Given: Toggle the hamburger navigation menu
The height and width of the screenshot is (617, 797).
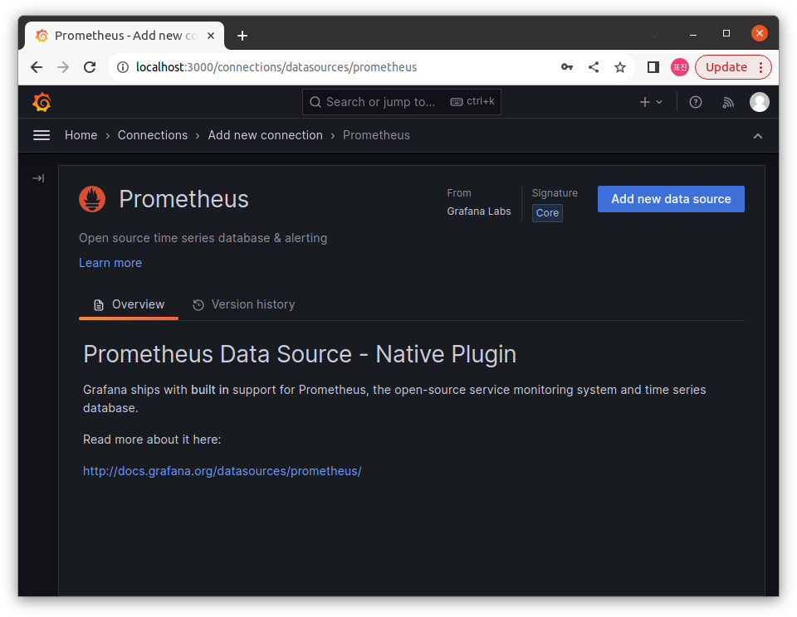Looking at the screenshot, I should (42, 135).
